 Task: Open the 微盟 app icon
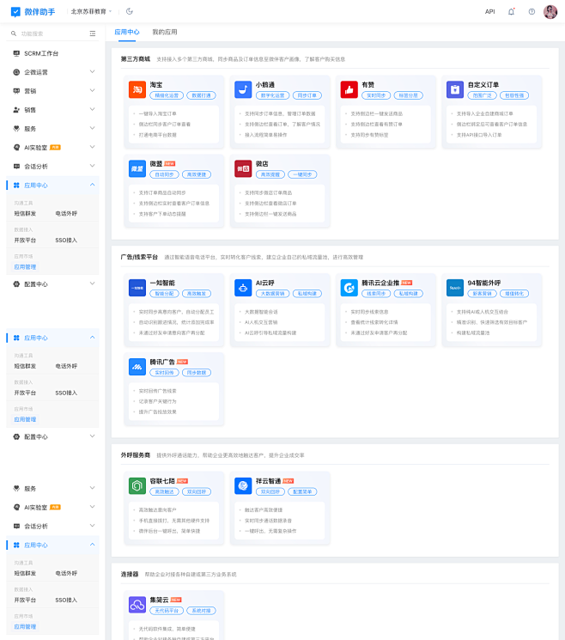137,168
